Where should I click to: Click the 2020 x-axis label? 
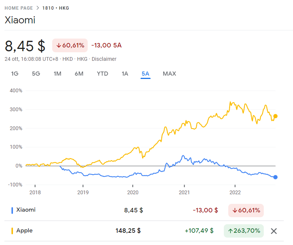pyautogui.click(x=133, y=192)
